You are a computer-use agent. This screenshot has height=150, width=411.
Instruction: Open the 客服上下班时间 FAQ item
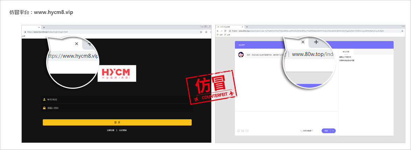pyautogui.click(x=345, y=57)
